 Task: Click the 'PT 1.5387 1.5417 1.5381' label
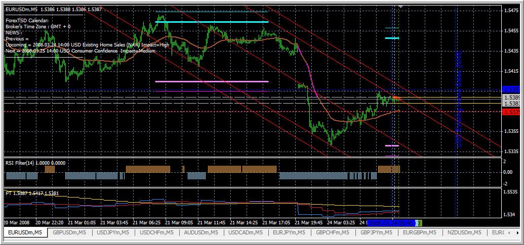32,193
